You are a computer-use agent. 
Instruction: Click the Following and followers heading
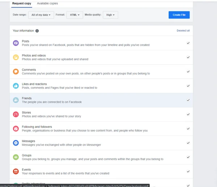coord(37,127)
